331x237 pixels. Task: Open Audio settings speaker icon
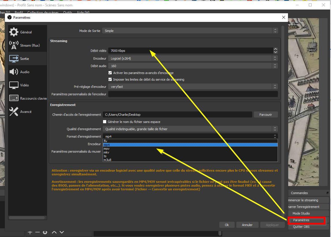14,72
